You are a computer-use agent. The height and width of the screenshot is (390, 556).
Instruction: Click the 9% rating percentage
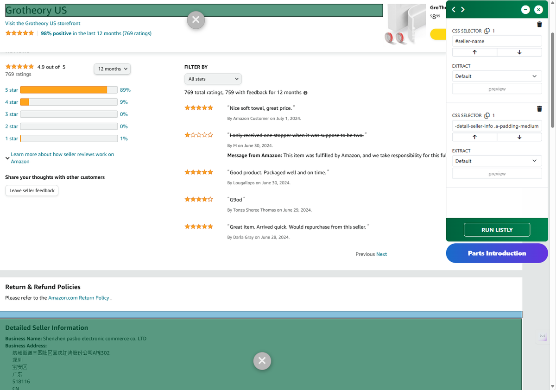pyautogui.click(x=124, y=102)
